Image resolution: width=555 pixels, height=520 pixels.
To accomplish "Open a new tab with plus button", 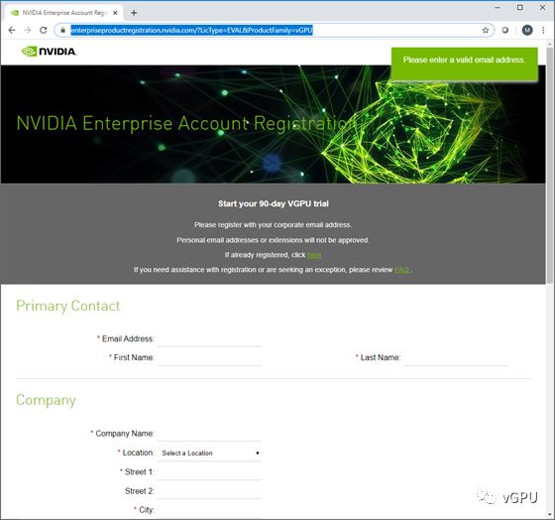I will point(134,13).
